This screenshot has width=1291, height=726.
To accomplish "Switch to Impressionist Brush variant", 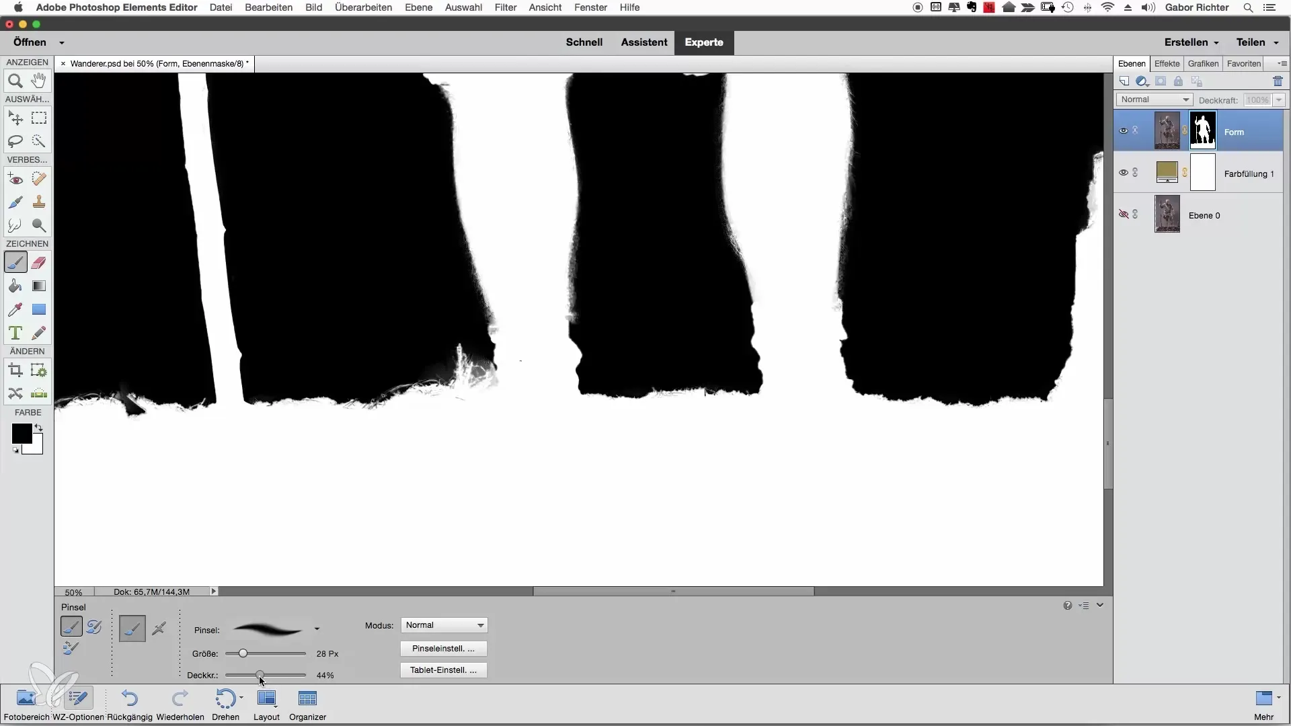I will (94, 627).
